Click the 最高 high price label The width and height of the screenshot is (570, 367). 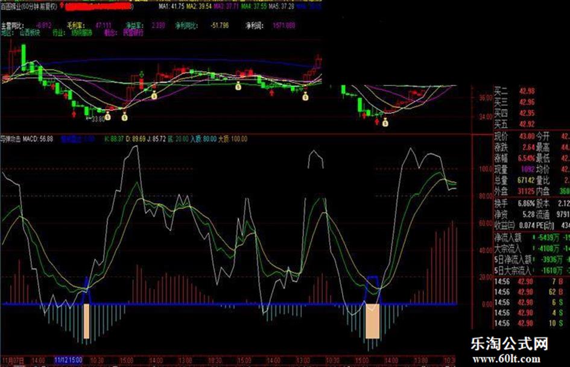point(543,147)
